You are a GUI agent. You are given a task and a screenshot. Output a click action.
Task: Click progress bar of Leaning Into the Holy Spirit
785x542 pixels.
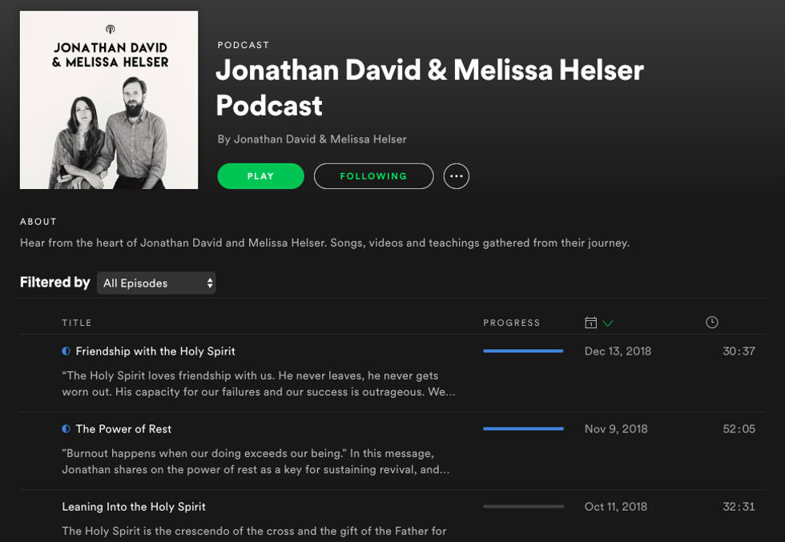click(524, 507)
